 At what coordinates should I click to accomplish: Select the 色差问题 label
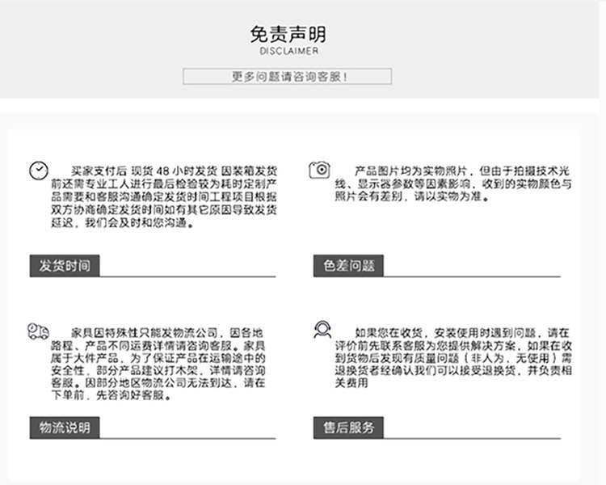pos(348,266)
